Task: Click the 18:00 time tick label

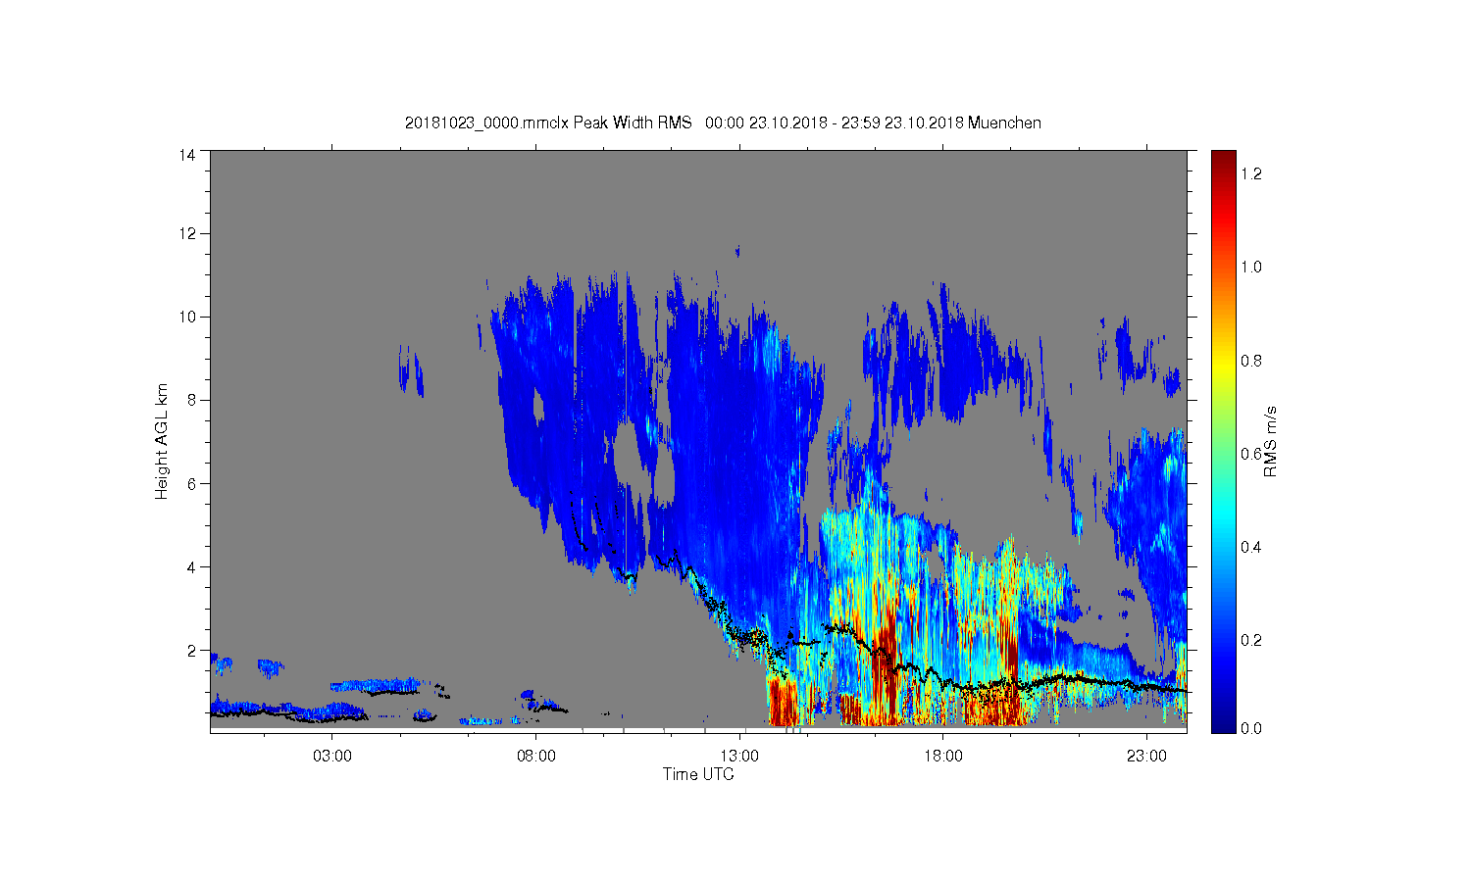Action: [x=943, y=757]
